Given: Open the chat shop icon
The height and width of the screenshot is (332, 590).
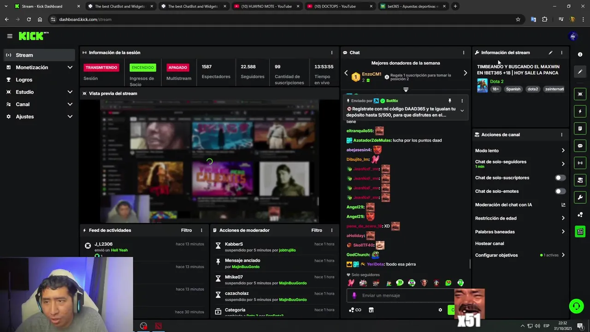Looking at the screenshot, I should [x=371, y=310].
